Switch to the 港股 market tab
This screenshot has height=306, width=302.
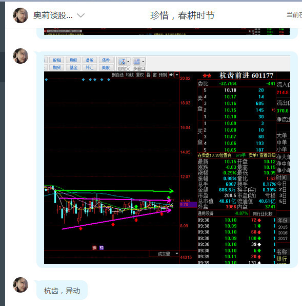click(90, 60)
